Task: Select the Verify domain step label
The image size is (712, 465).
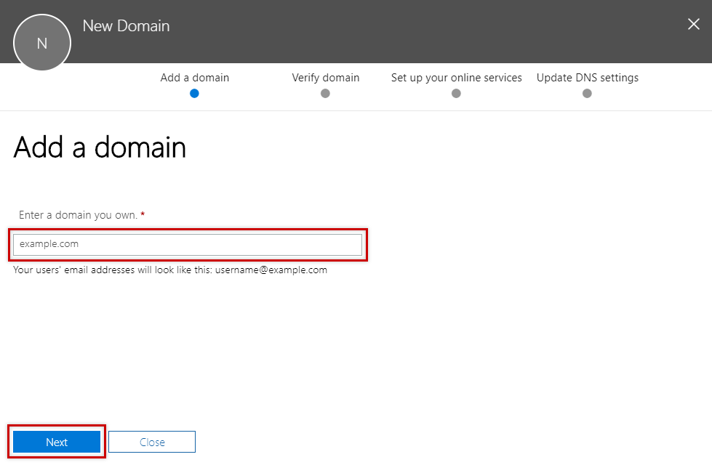Action: [x=325, y=78]
